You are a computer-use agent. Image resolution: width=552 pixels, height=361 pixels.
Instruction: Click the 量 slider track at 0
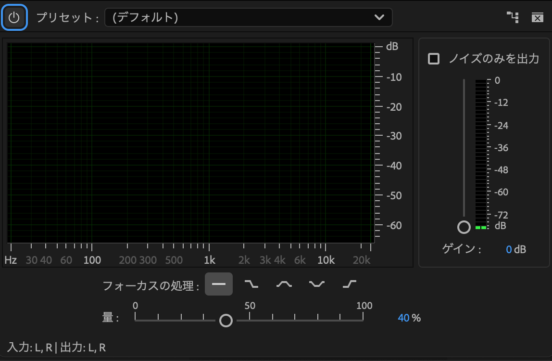(x=136, y=320)
